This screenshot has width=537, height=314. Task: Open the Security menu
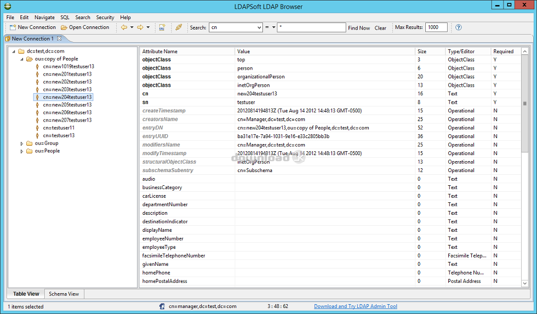click(105, 18)
